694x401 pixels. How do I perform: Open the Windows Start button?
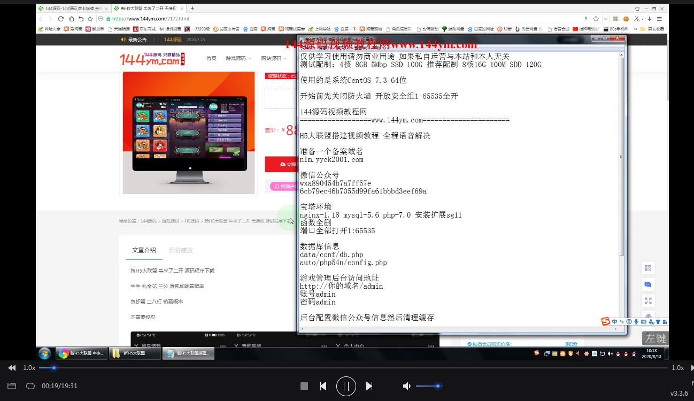point(45,353)
